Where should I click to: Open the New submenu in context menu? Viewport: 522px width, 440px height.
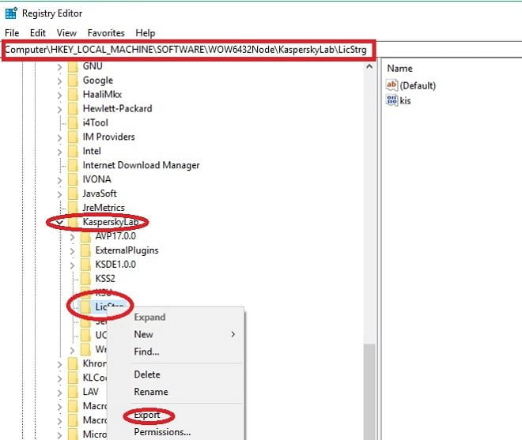pyautogui.click(x=176, y=334)
